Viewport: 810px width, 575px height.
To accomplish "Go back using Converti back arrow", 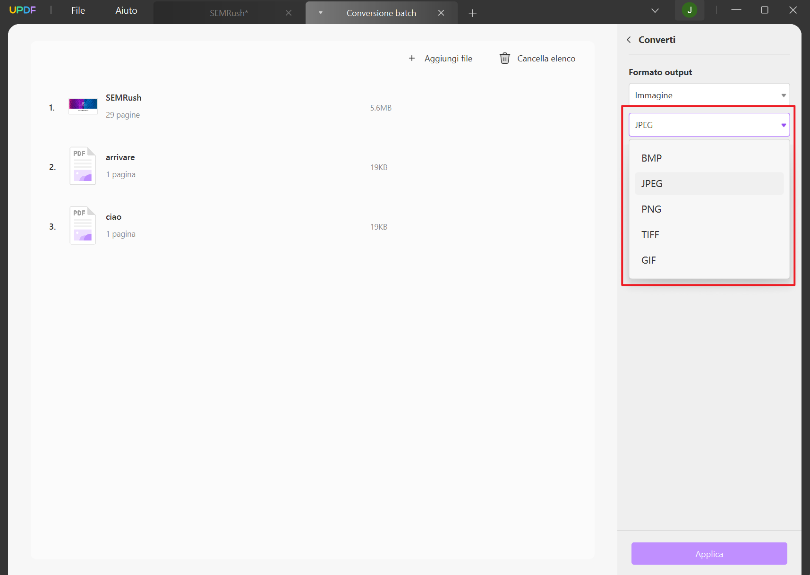I will (x=629, y=40).
